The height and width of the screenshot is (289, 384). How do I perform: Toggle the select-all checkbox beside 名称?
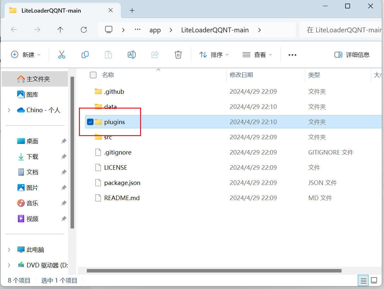(x=93, y=75)
